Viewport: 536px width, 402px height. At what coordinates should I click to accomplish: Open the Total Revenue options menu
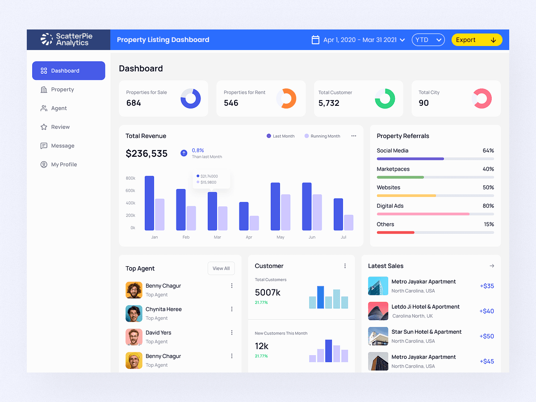click(353, 136)
